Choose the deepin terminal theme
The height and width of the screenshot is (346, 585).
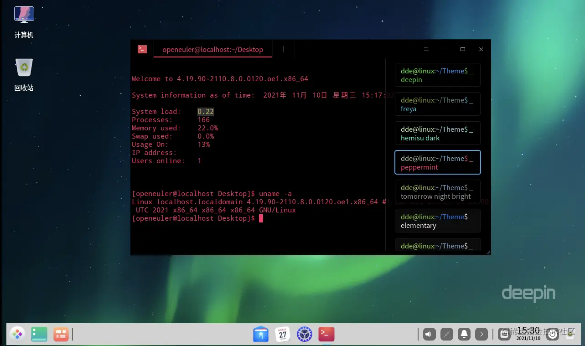(x=437, y=75)
